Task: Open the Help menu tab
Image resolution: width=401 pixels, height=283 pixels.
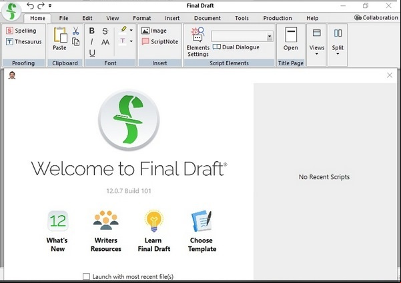Action: point(312,18)
